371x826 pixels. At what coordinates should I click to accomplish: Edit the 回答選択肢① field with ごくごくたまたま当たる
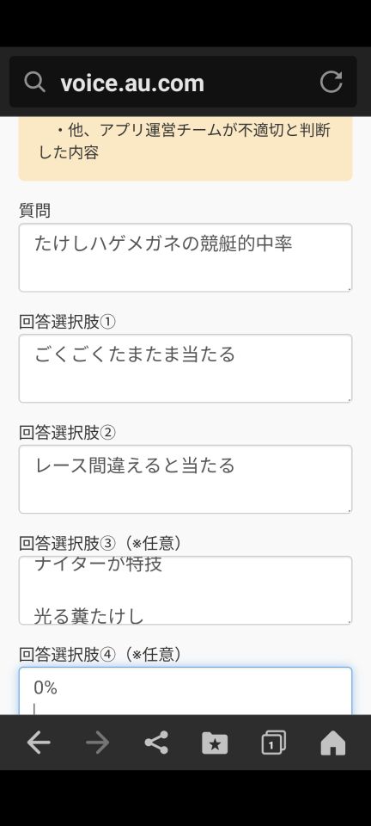[x=185, y=368]
